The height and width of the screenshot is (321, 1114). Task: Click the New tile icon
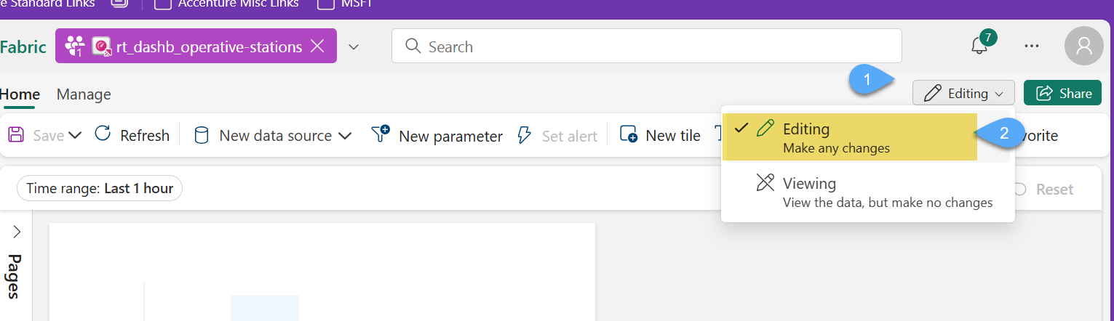(629, 135)
